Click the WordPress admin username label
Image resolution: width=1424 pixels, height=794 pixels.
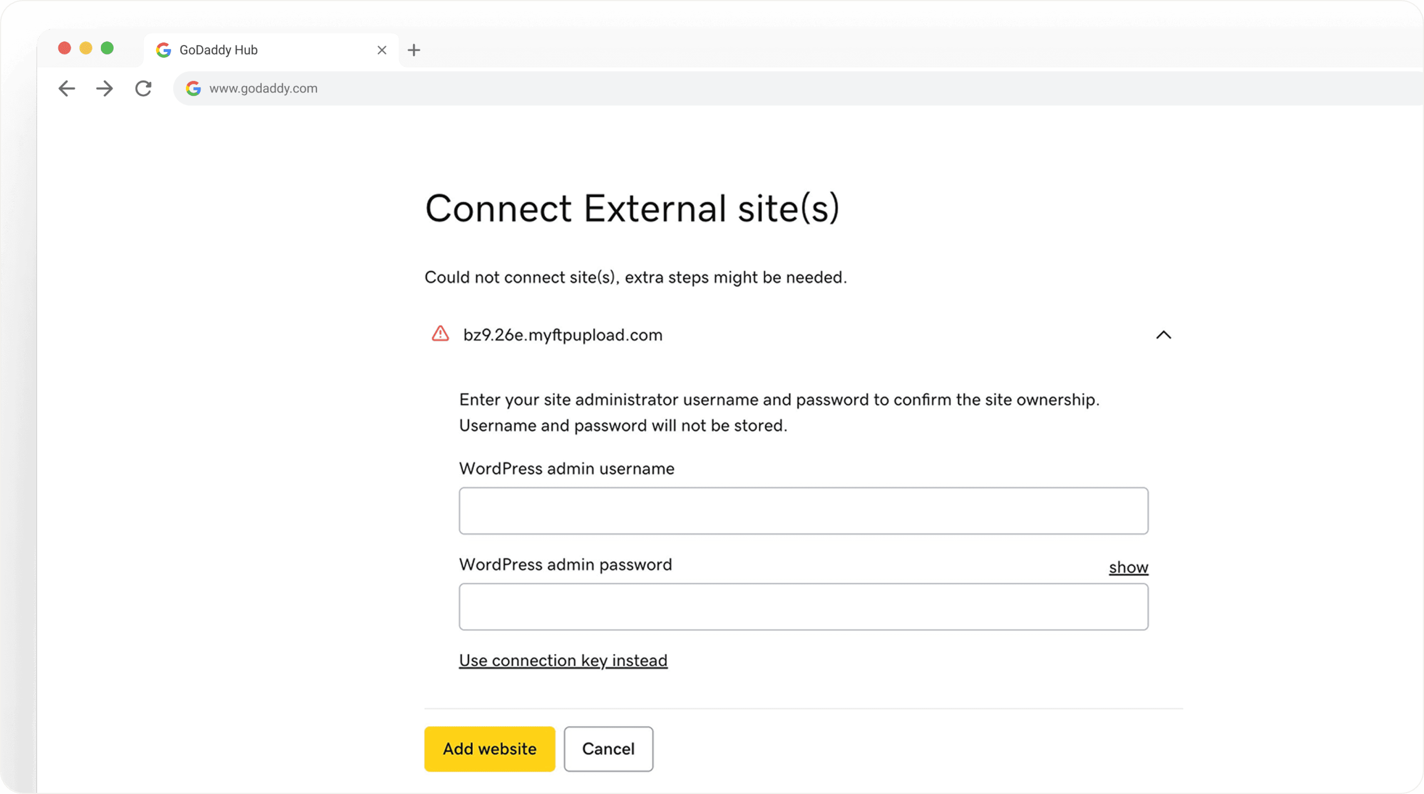[x=567, y=469]
